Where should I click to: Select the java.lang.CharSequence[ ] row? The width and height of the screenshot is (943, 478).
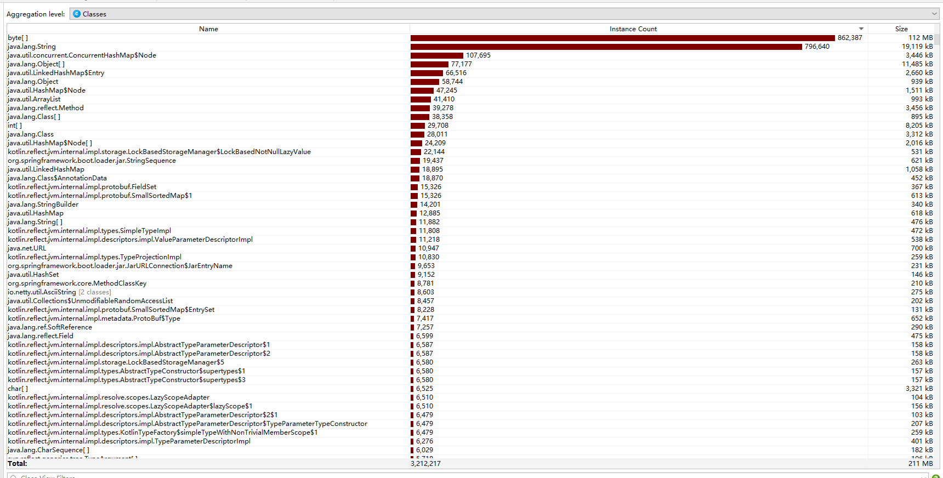(470, 450)
